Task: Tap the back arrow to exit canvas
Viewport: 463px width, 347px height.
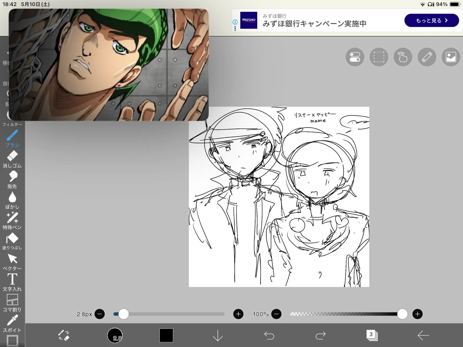Action: pos(423,335)
